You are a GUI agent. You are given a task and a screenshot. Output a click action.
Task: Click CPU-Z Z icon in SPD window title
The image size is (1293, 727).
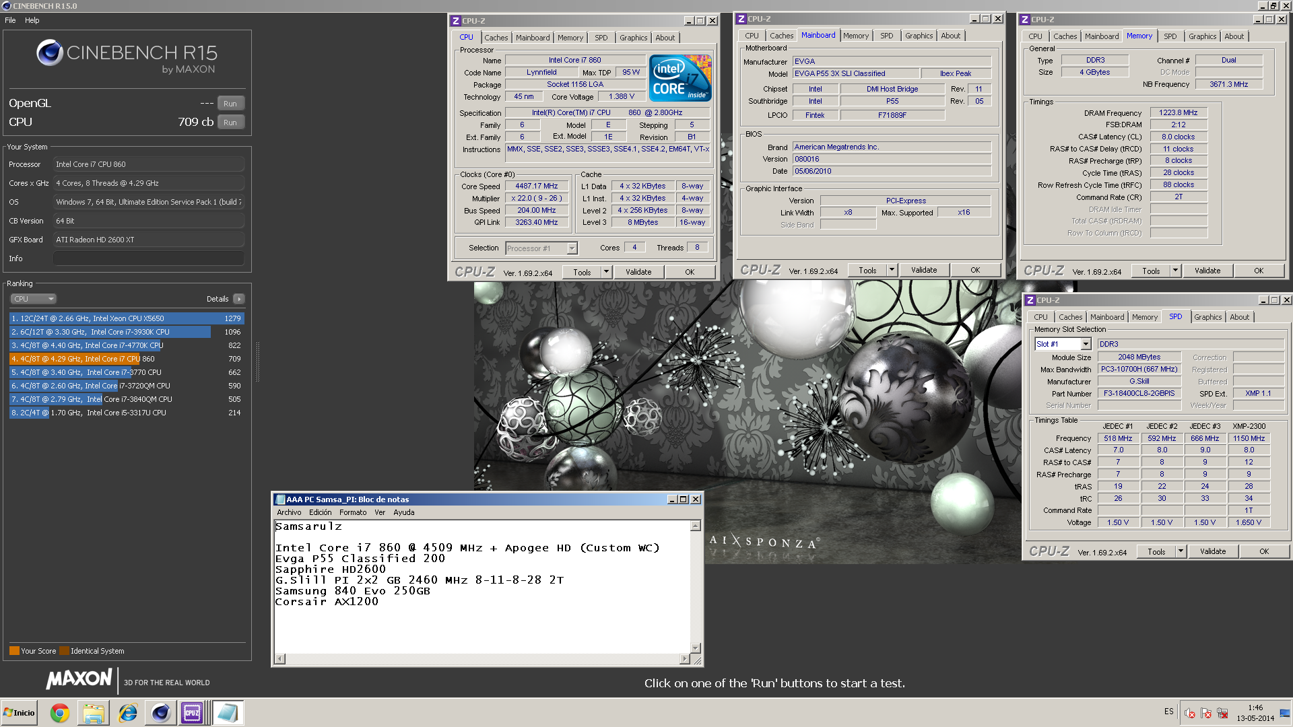tap(1030, 300)
